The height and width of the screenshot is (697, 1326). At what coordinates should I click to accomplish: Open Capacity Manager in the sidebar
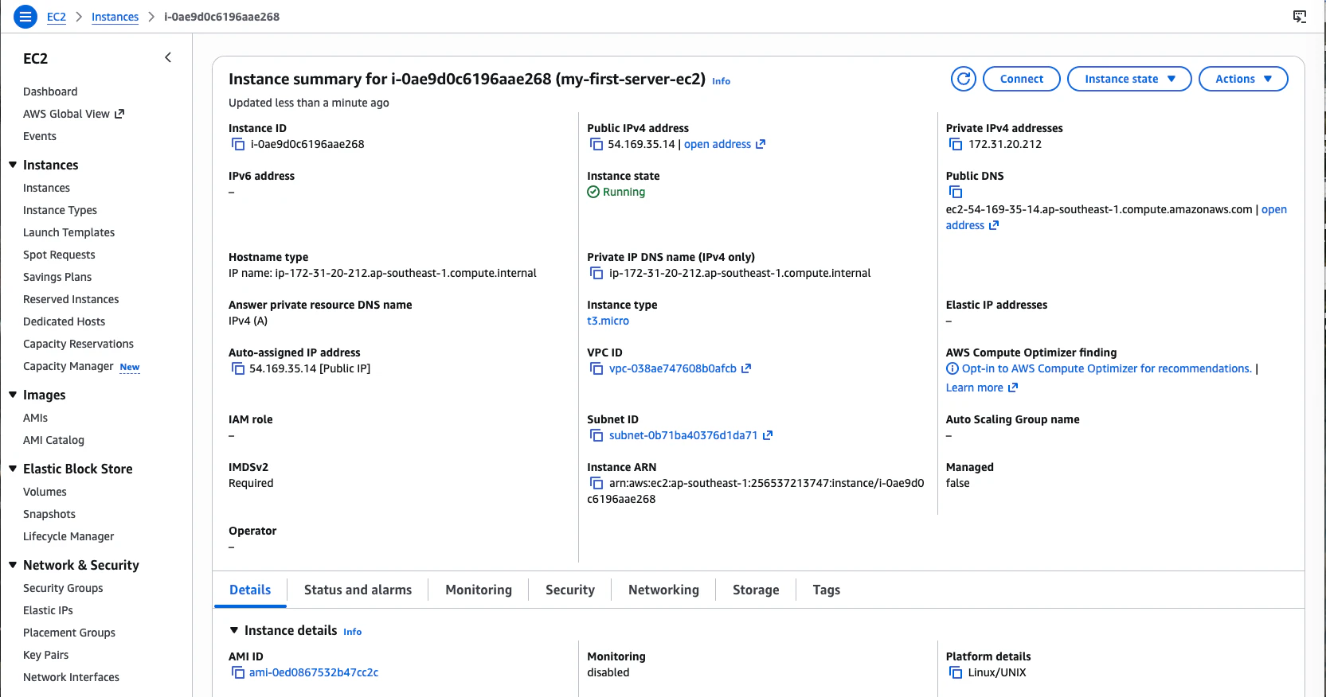[x=68, y=366]
